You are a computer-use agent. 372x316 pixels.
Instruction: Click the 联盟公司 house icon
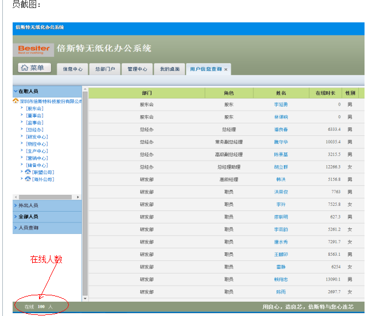click(28, 172)
